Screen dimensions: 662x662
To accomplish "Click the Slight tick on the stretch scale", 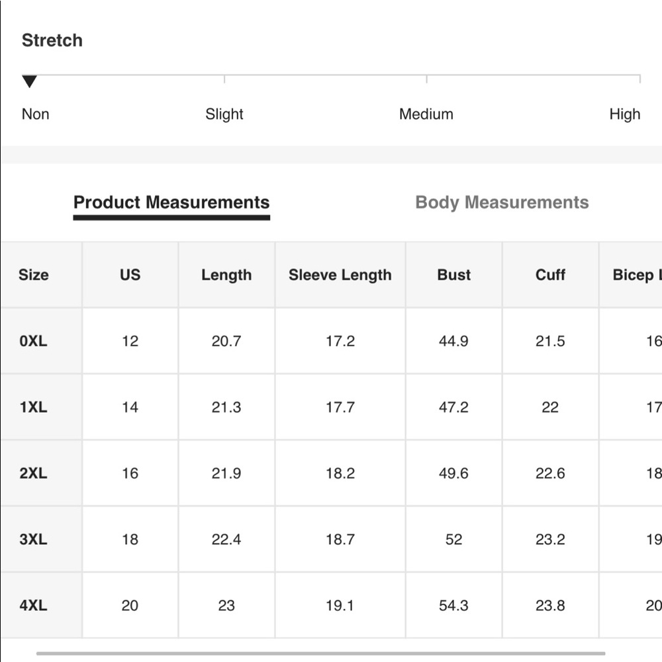I will 224,79.
